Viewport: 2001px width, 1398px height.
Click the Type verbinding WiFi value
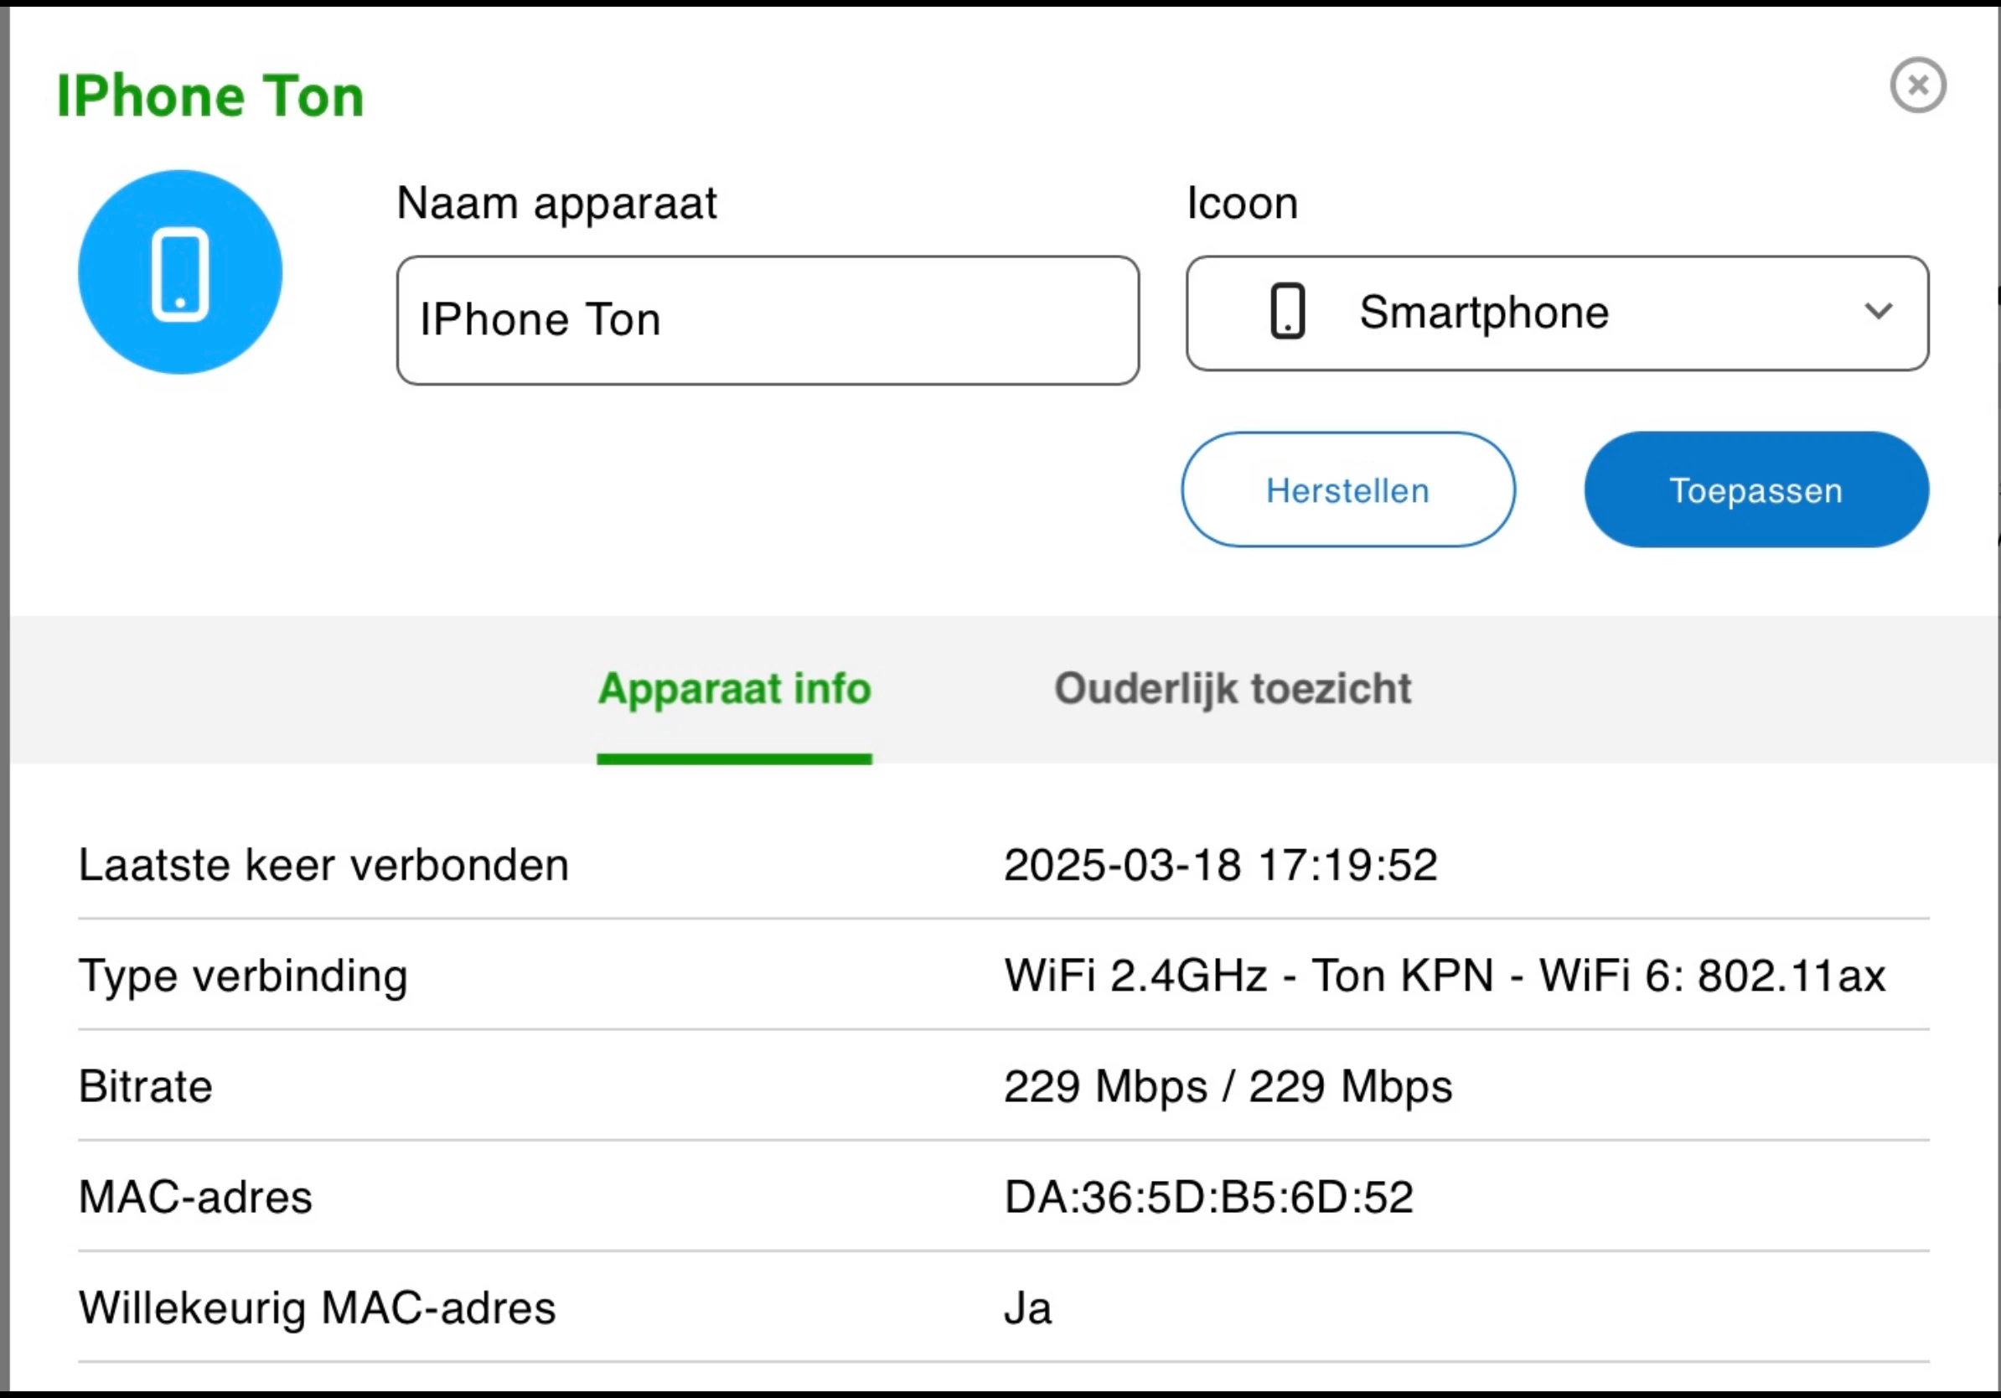coord(1444,976)
